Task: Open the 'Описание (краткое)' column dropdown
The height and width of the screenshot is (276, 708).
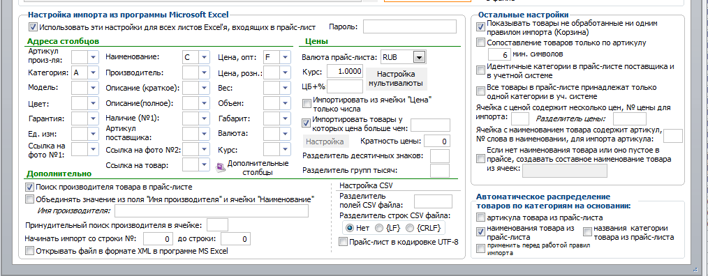Action: (204, 88)
